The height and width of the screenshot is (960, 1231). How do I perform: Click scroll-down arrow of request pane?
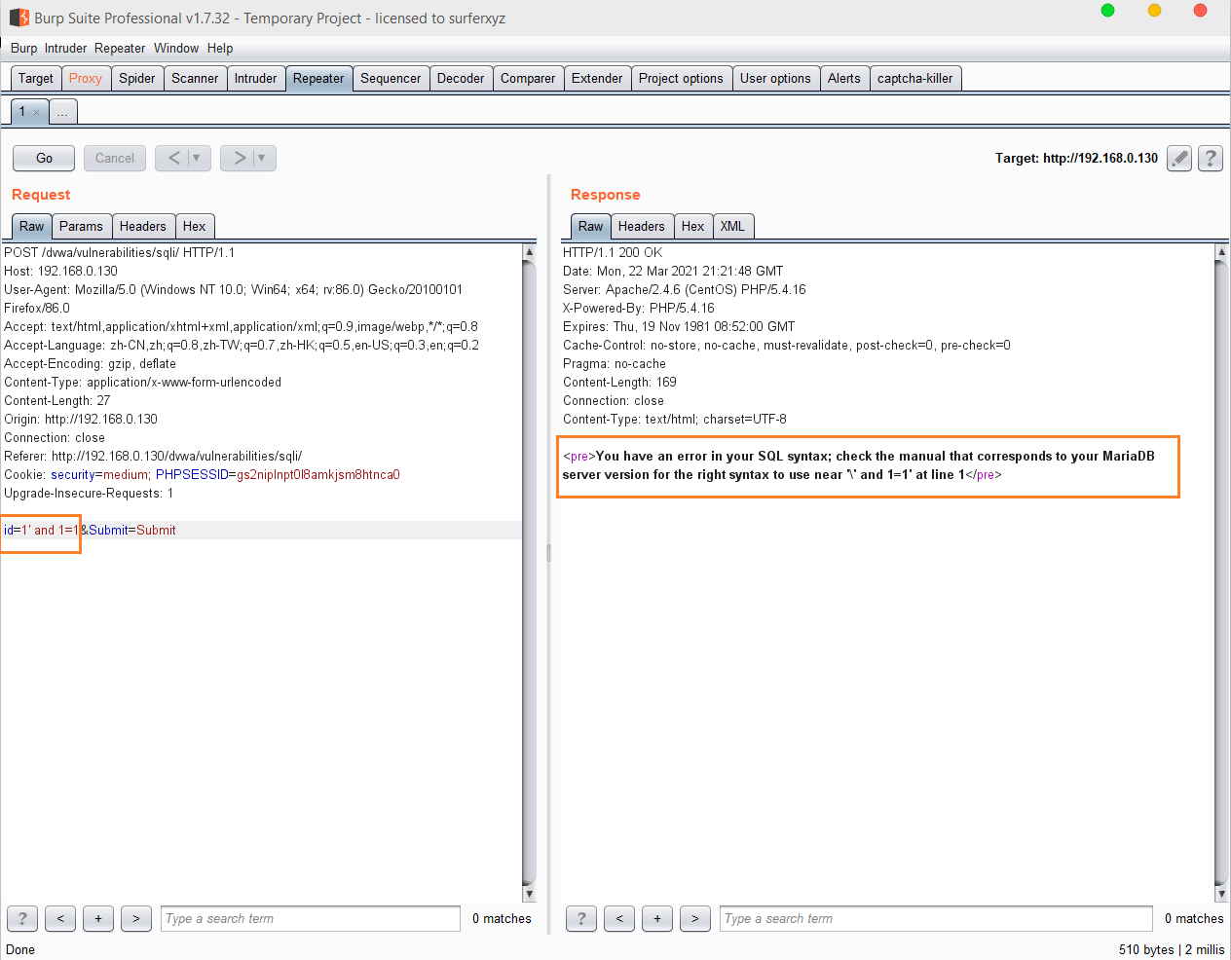pos(529,894)
